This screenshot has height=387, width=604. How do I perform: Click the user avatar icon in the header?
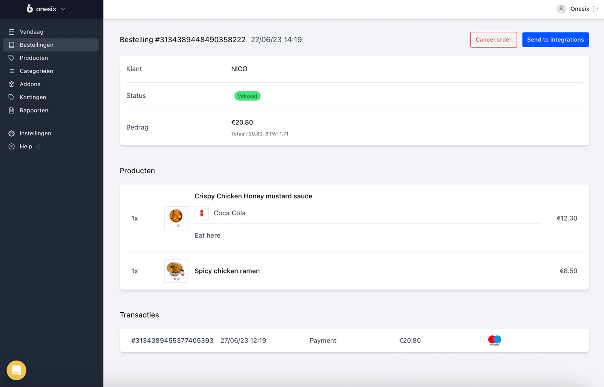pyautogui.click(x=561, y=9)
